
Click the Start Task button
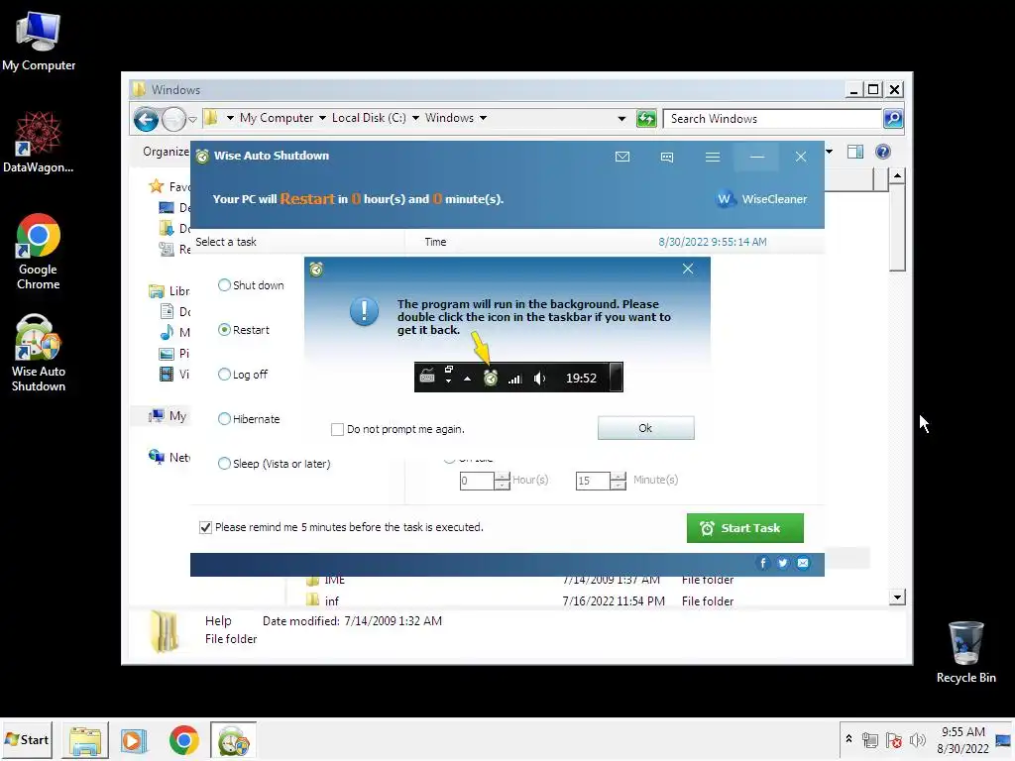point(745,528)
